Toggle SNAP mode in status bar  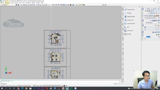tap(35, 86)
